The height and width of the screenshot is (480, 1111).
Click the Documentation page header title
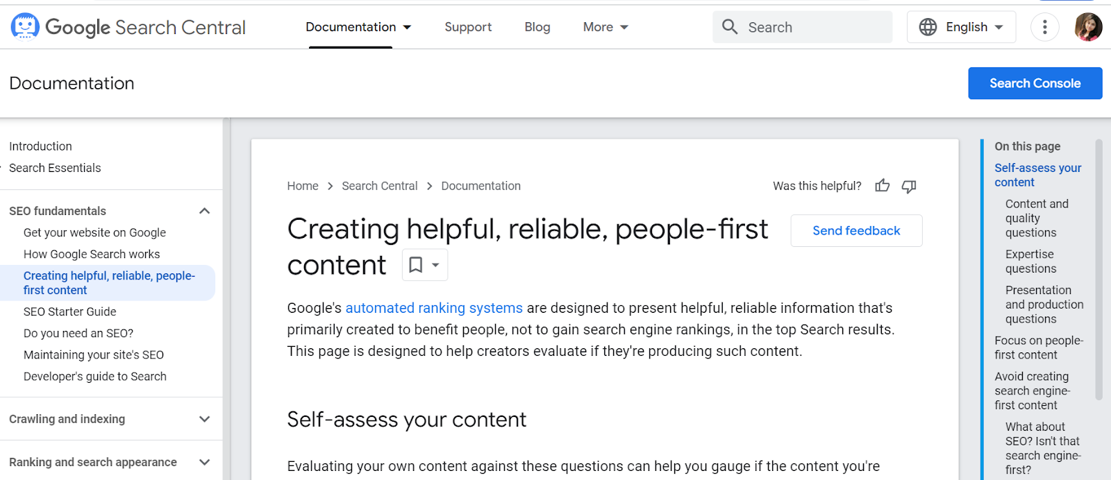72,83
